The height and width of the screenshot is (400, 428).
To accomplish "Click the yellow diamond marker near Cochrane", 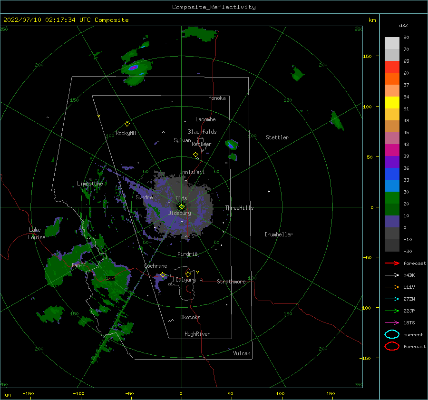I will point(163,275).
